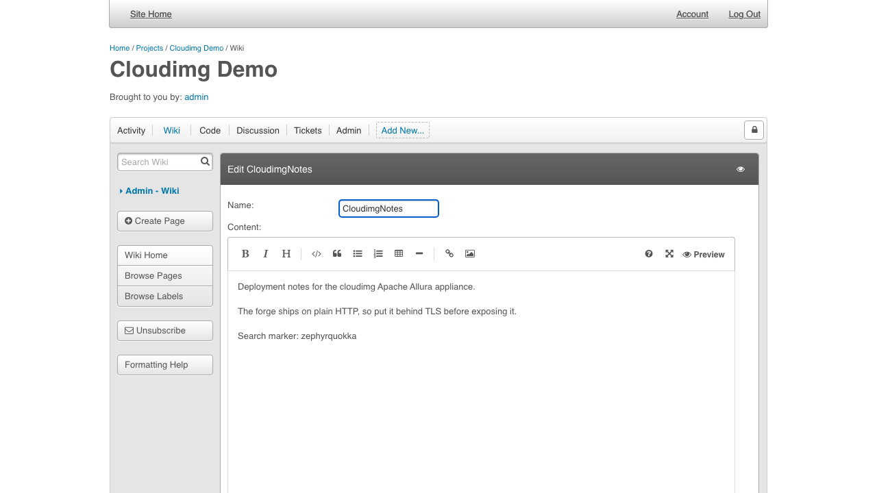The height and width of the screenshot is (493, 877).
Task: Expand the Admin - Wiki sidebar section
Action: [149, 191]
